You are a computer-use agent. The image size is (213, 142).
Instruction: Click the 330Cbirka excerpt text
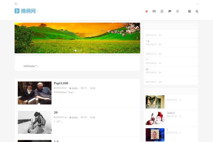(x=31, y=66)
